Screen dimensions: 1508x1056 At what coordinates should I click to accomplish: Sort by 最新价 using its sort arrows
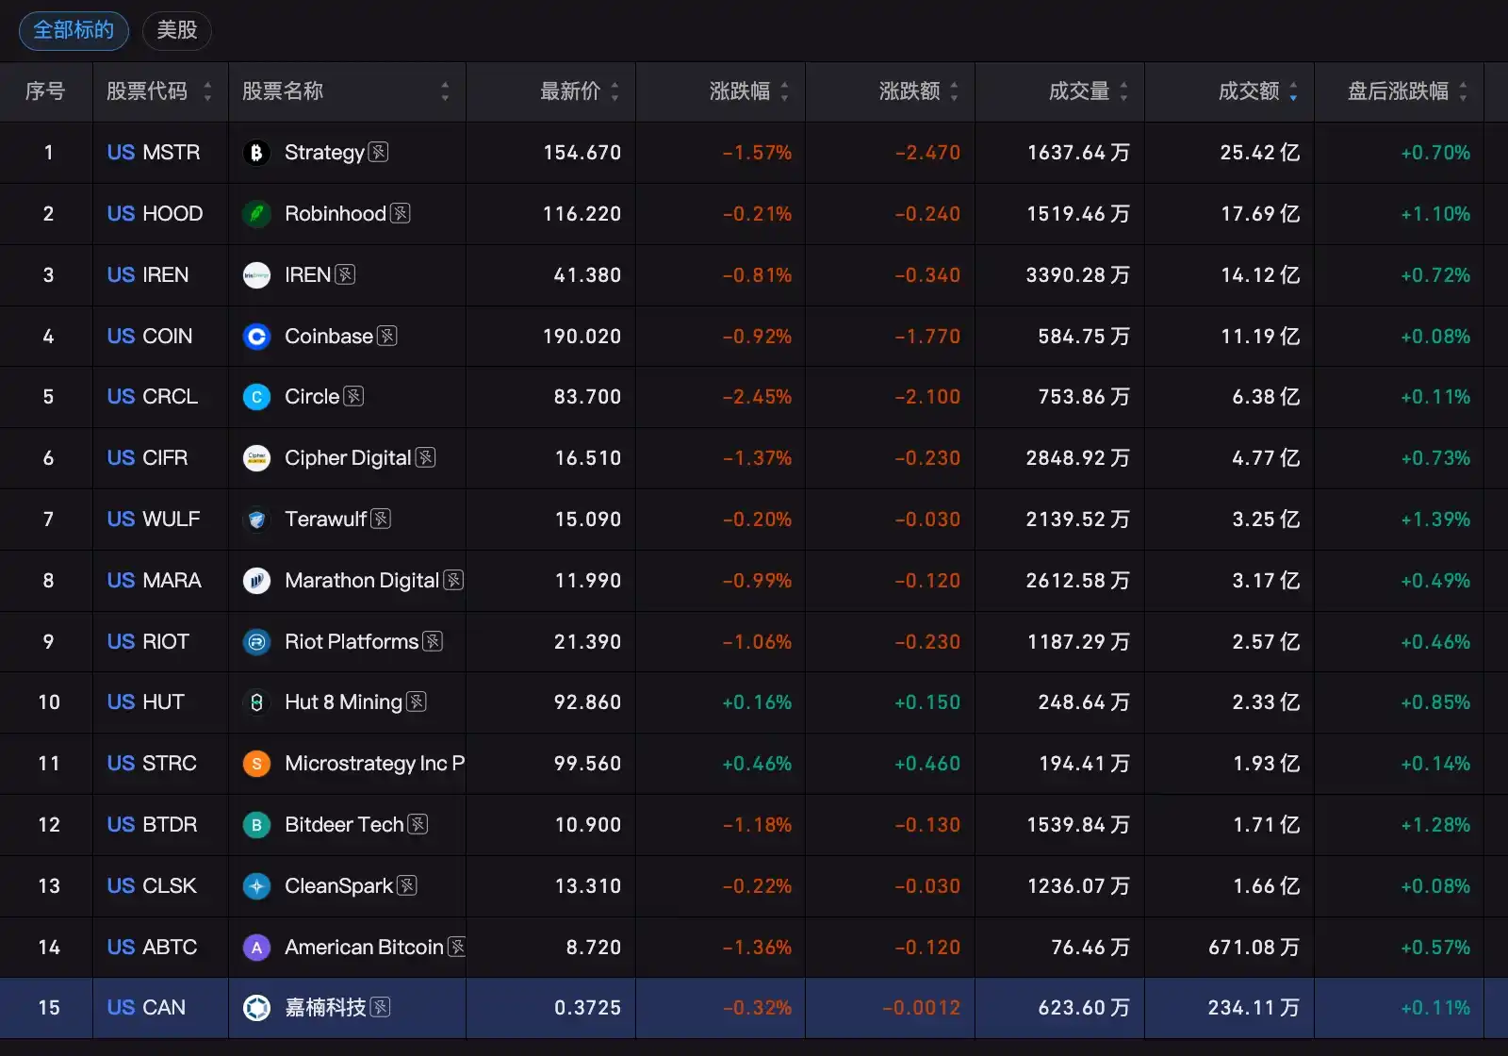[x=615, y=91]
